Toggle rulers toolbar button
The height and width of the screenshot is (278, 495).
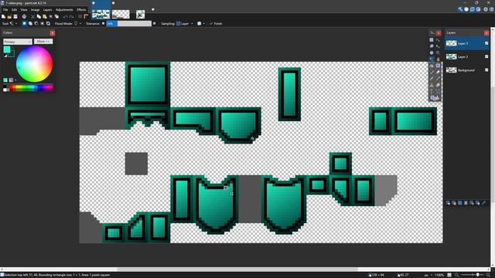pos(86,16)
